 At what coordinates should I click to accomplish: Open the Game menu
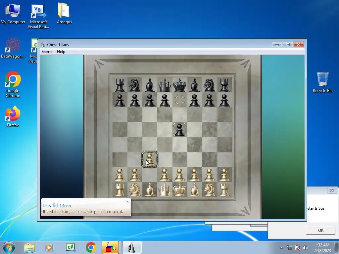47,52
